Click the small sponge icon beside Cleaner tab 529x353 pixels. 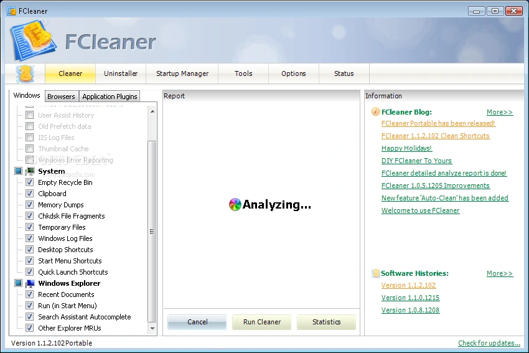tap(25, 73)
